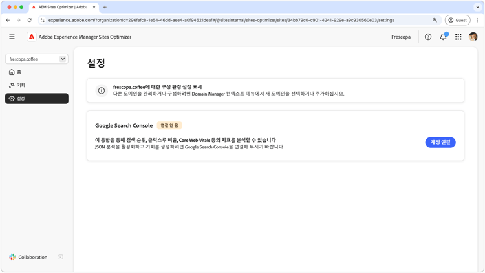Click the 계정 연결 button
485x273 pixels.
point(440,142)
